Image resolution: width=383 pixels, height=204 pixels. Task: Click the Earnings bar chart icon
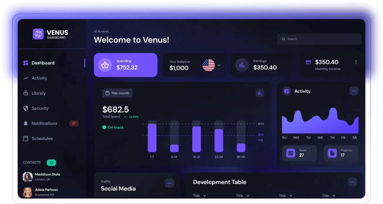click(241, 65)
